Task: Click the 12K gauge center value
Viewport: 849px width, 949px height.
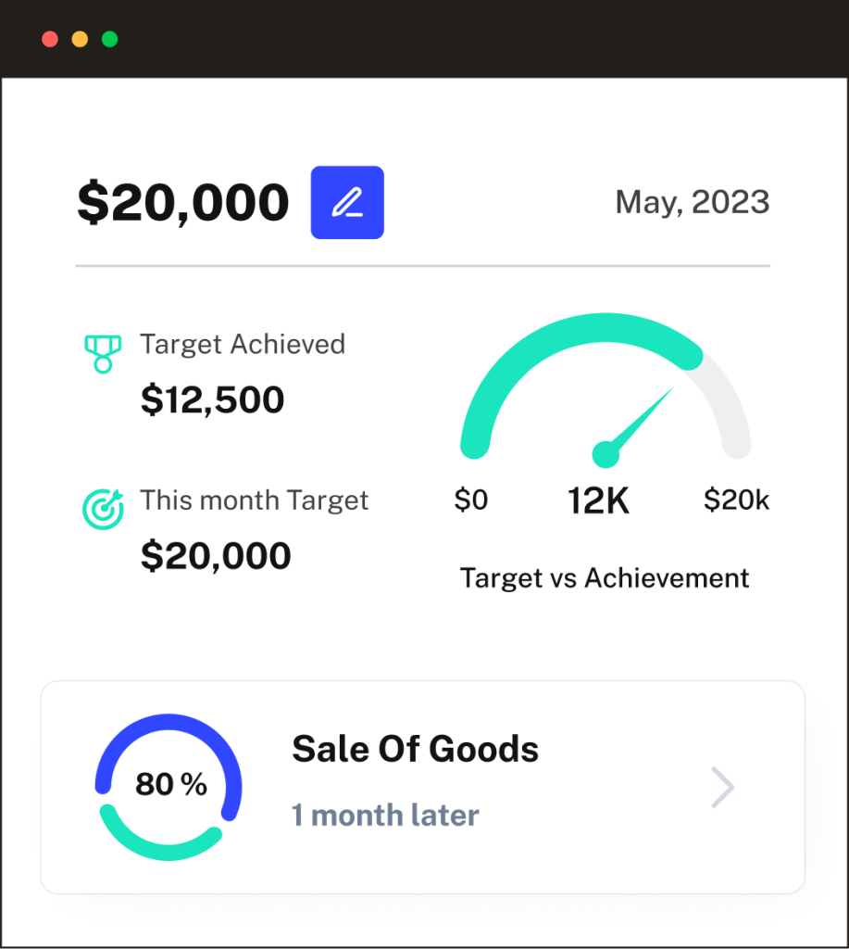Action: (x=598, y=501)
